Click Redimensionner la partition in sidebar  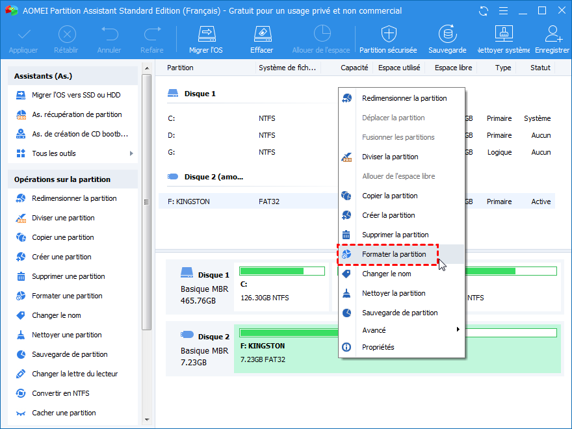[73, 198]
